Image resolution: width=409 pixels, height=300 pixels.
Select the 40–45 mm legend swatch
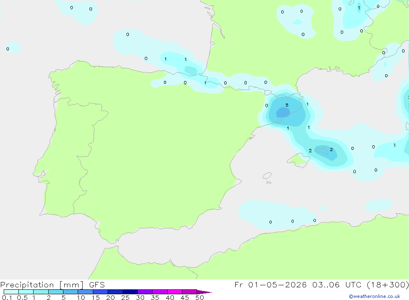[175, 292]
